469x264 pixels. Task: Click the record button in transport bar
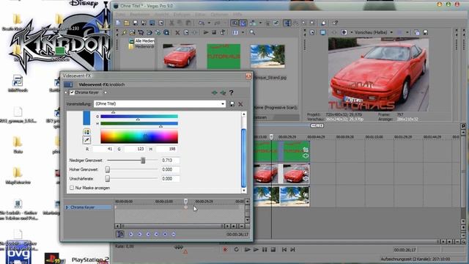pyautogui.click(x=225, y=249)
